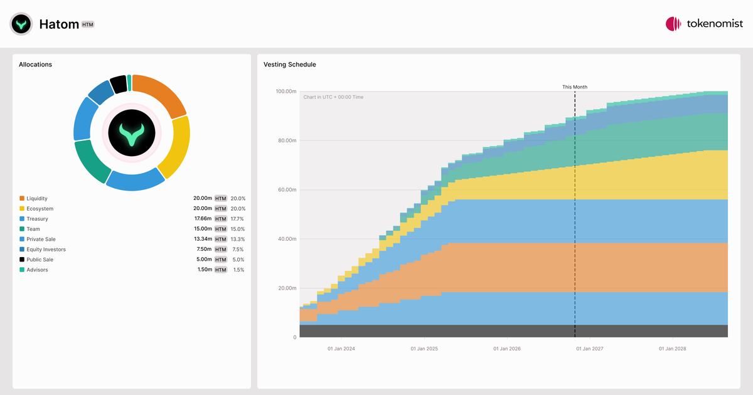This screenshot has height=395, width=753.
Task: Click the Hatom logo in donut center
Action: click(132, 132)
